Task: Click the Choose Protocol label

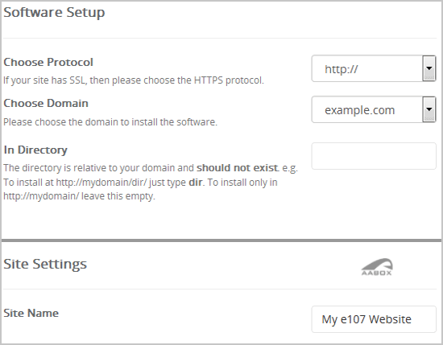Action: pos(48,63)
